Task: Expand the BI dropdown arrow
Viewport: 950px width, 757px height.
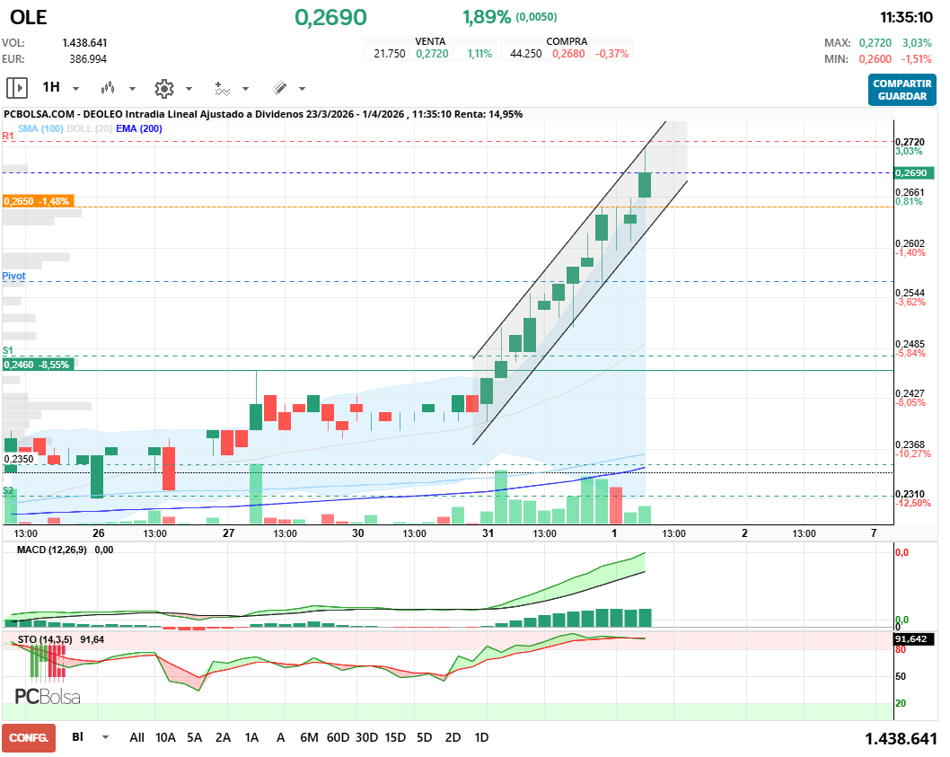Action: [x=105, y=737]
